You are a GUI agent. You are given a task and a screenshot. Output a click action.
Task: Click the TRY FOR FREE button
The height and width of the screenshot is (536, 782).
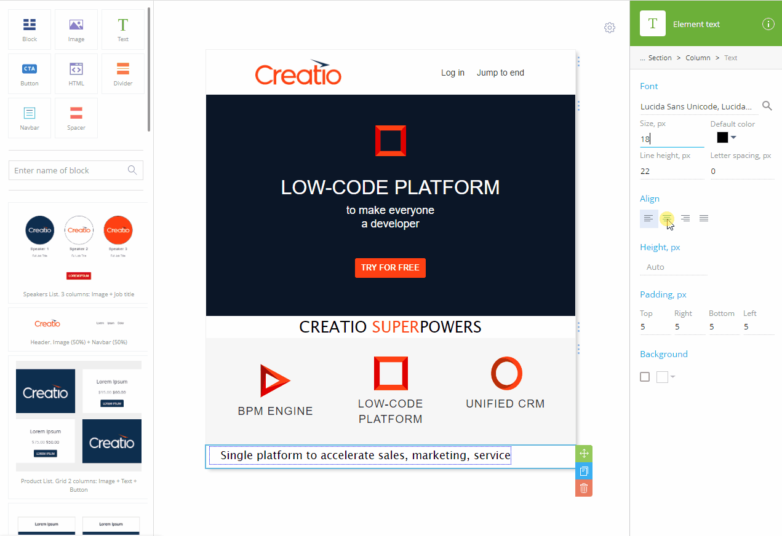(x=390, y=268)
